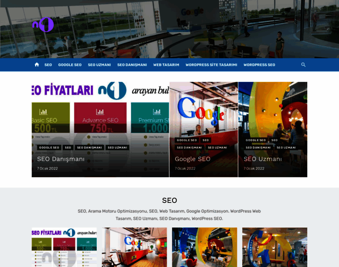Image resolution: width=339 pixels, height=267 pixels.
Task: Open WEB TASARIM menu item
Action: [166, 65]
